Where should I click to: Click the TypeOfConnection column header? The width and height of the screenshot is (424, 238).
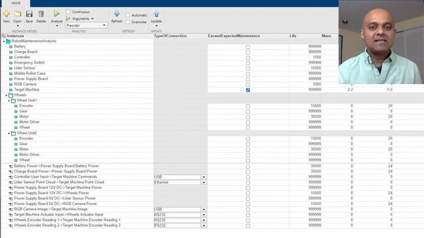pyautogui.click(x=170, y=36)
